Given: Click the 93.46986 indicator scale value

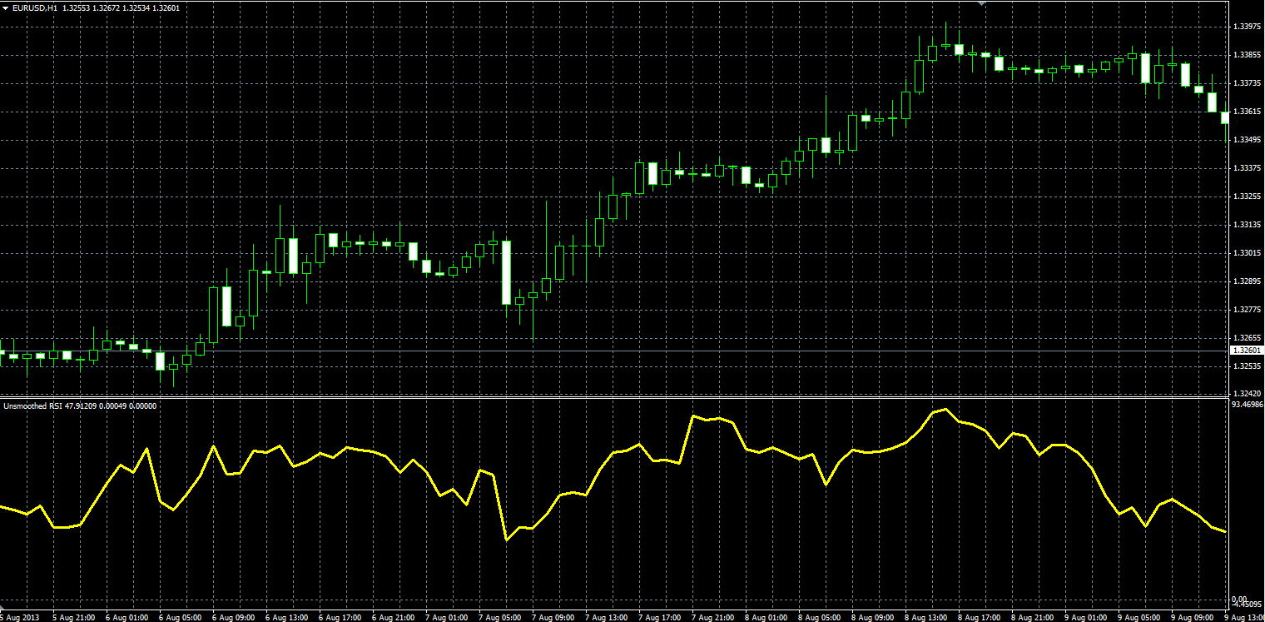Looking at the screenshot, I should point(1246,405).
